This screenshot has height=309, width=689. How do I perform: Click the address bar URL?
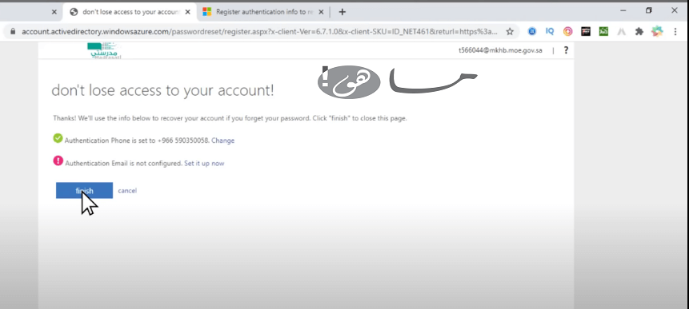point(259,32)
